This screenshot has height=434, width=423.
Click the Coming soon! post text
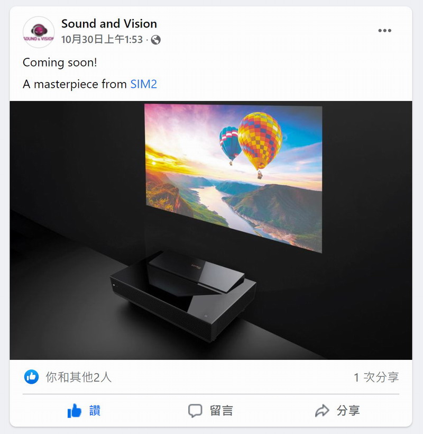point(60,62)
